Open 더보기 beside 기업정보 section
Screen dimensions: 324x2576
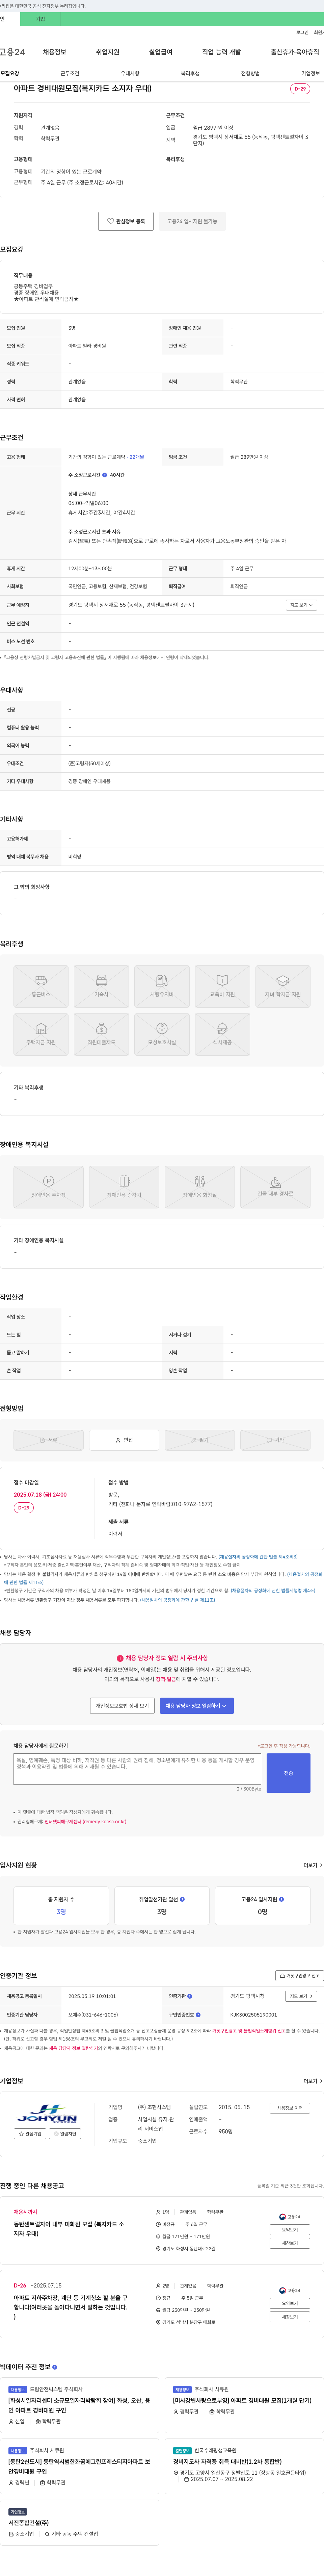pos(313,2081)
